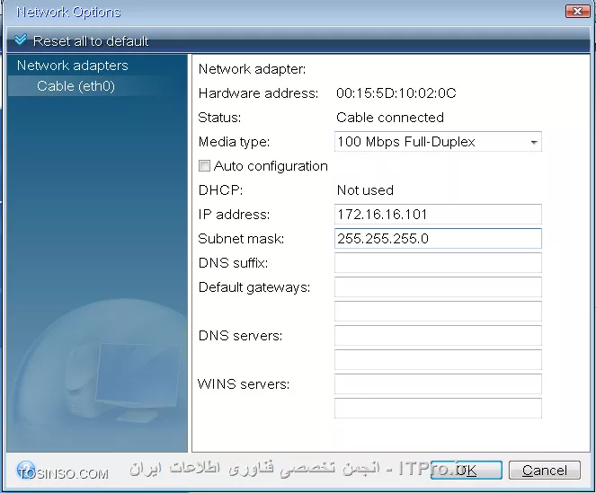The image size is (596, 493).
Task: Open the Media type dropdown
Action: click(438, 142)
